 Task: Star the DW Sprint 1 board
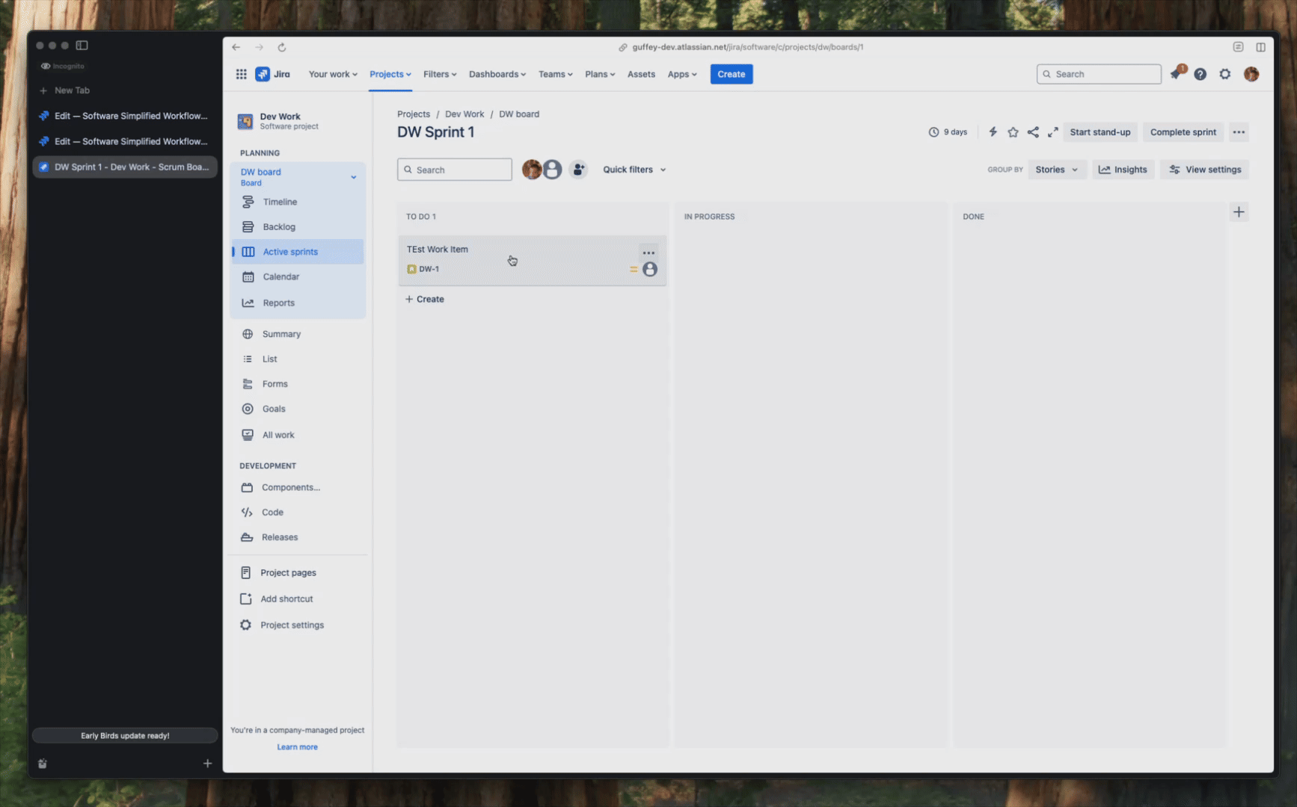coord(1013,132)
